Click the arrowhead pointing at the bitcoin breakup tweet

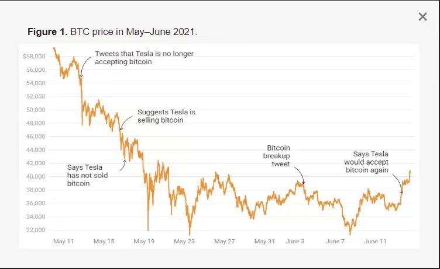point(303,183)
